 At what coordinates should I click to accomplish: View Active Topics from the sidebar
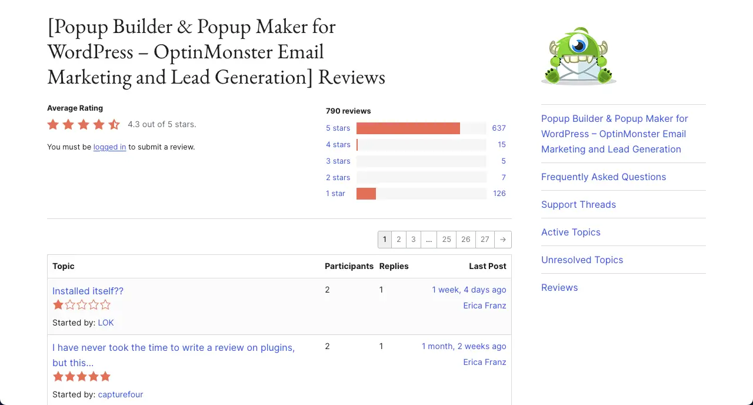[x=571, y=232]
